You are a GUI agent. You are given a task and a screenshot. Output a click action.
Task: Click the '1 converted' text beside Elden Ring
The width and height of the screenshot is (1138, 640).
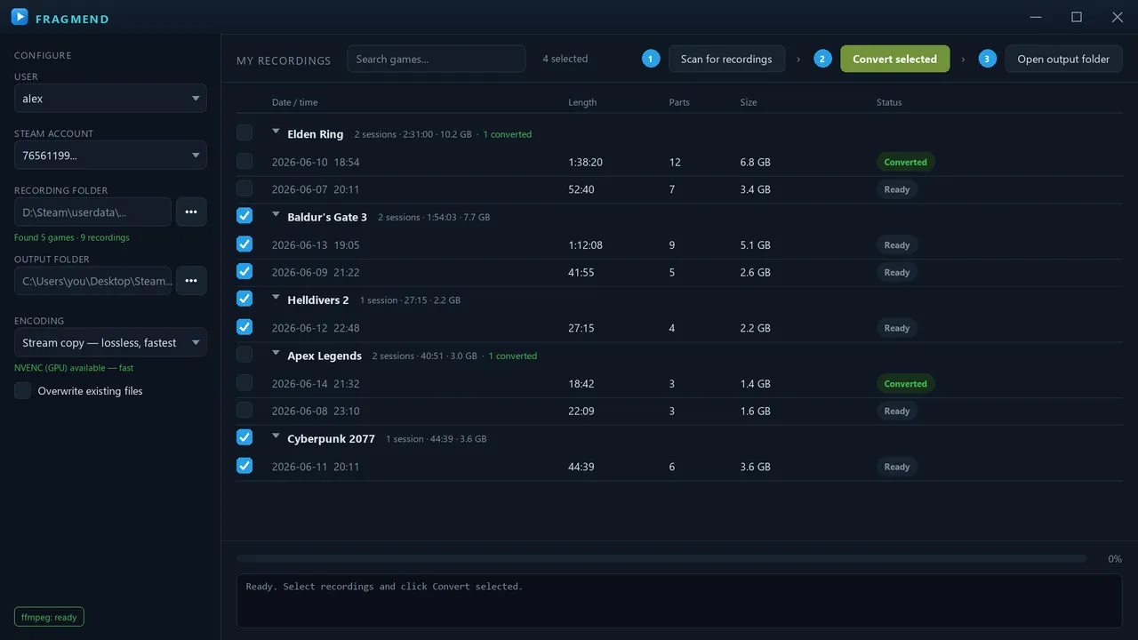coord(507,134)
